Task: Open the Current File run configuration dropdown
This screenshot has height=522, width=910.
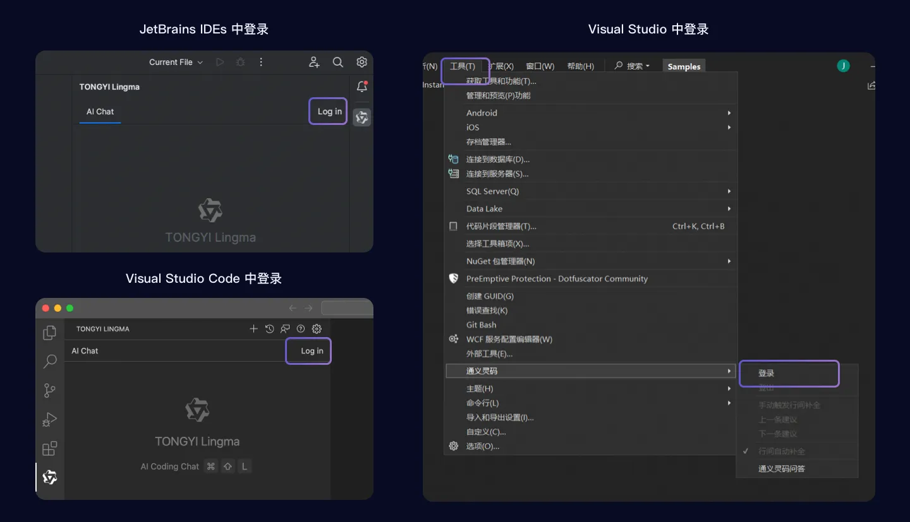Action: (x=176, y=62)
